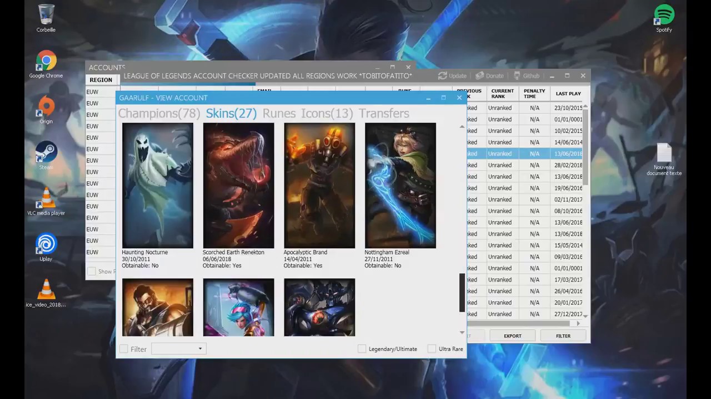Open the ice_video_2018 file icon
Screen dimensions: 711x399
click(x=46, y=293)
